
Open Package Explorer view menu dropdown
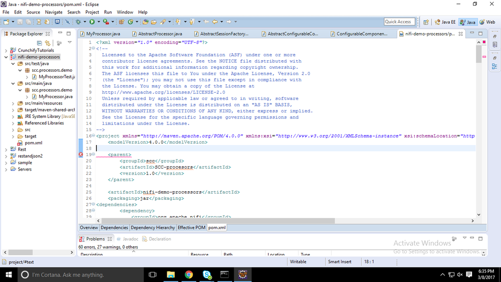pyautogui.click(x=70, y=42)
